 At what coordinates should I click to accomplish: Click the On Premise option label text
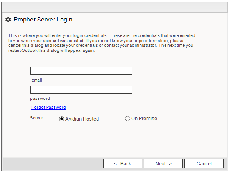[x=144, y=118]
